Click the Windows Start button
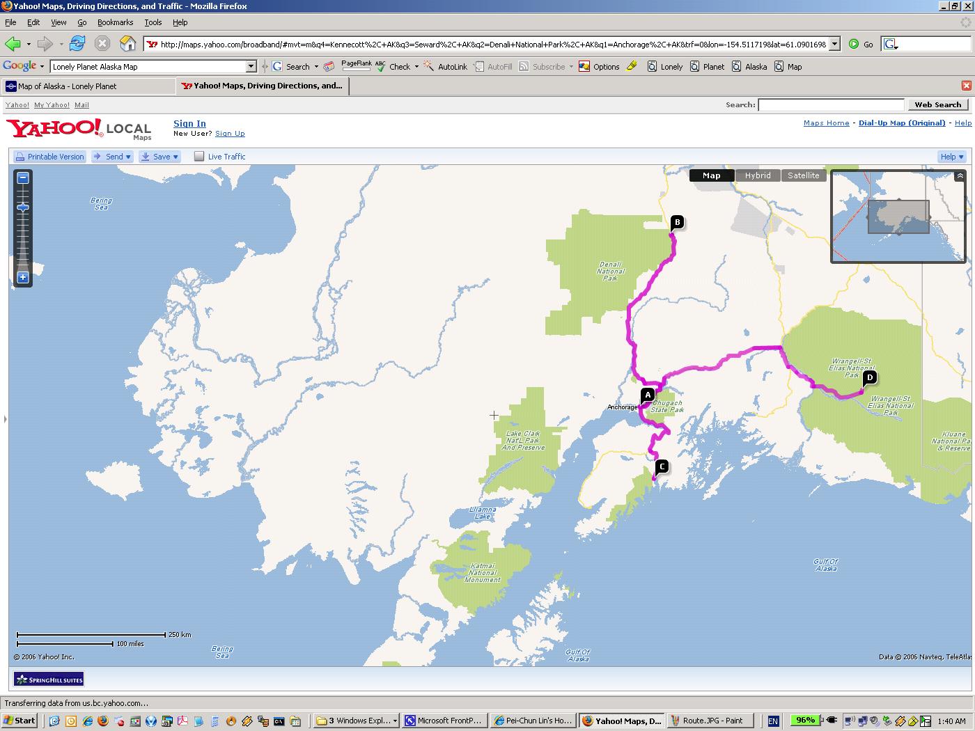The height and width of the screenshot is (731, 975). click(x=19, y=721)
